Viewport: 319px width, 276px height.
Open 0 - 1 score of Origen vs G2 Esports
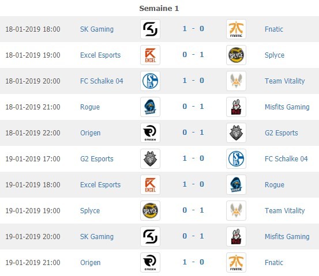coord(193,133)
